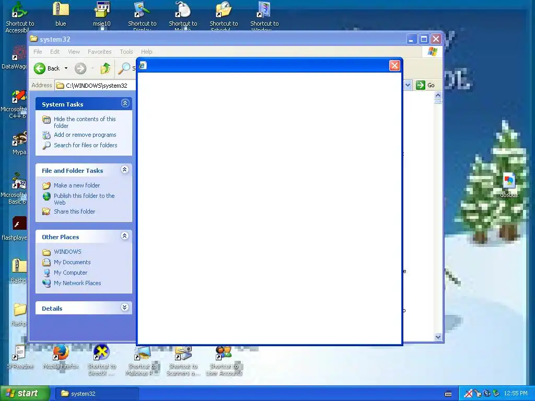Click scroll up arrow in system32 window
The image size is (535, 401).
[438, 95]
